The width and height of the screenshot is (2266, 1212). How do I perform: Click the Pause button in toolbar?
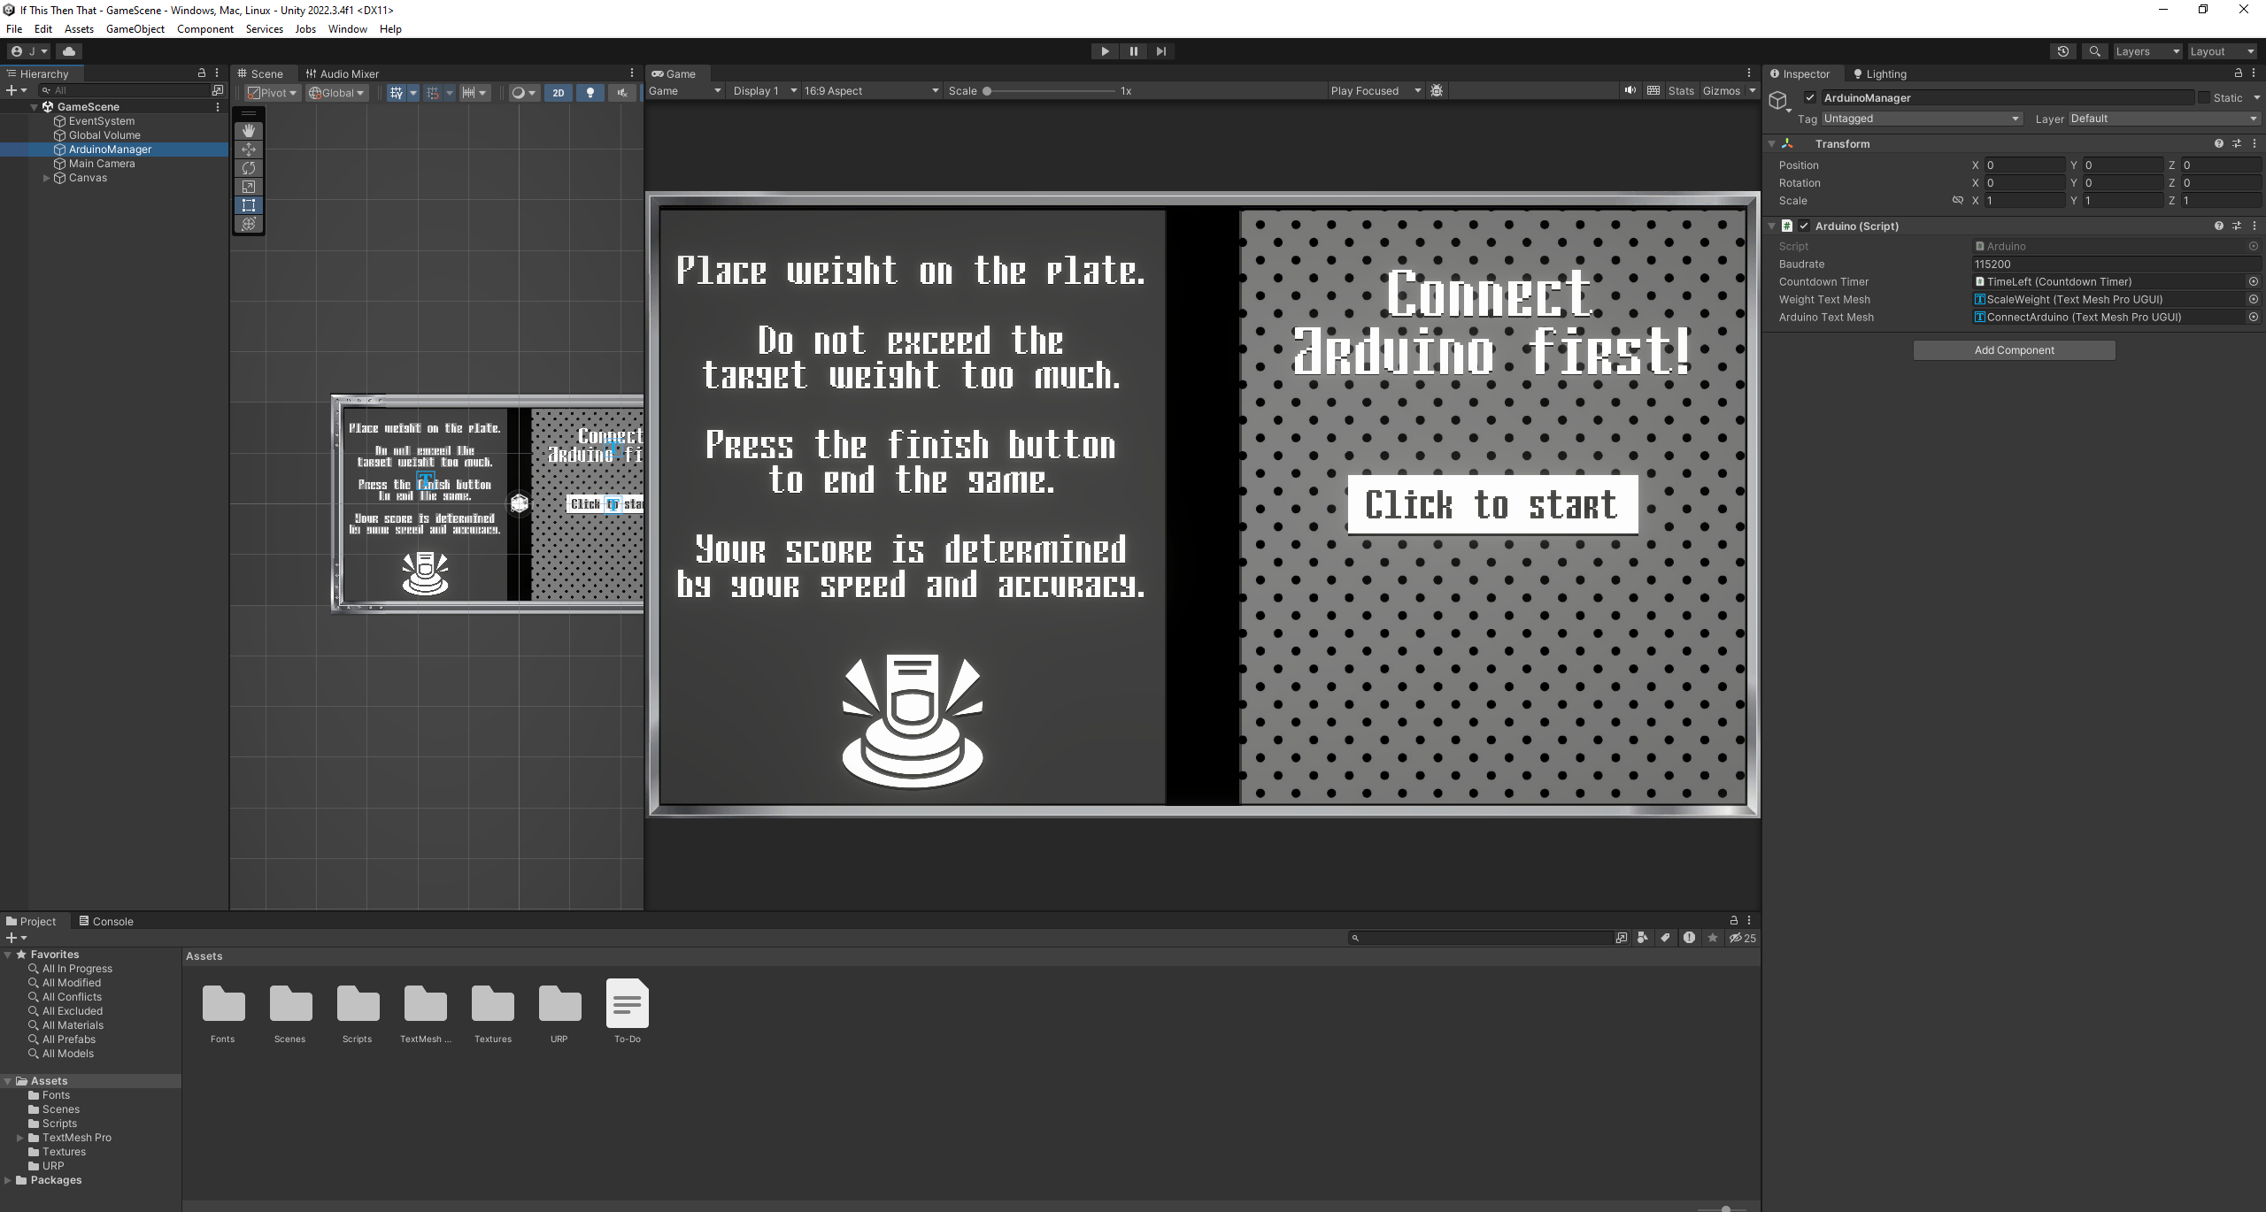point(1133,50)
